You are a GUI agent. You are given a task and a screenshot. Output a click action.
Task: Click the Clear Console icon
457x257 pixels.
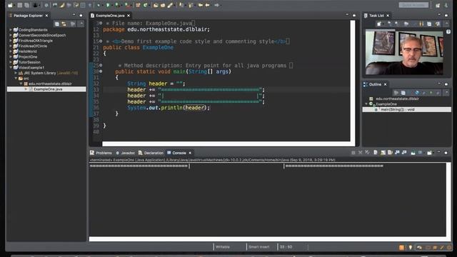point(376,153)
